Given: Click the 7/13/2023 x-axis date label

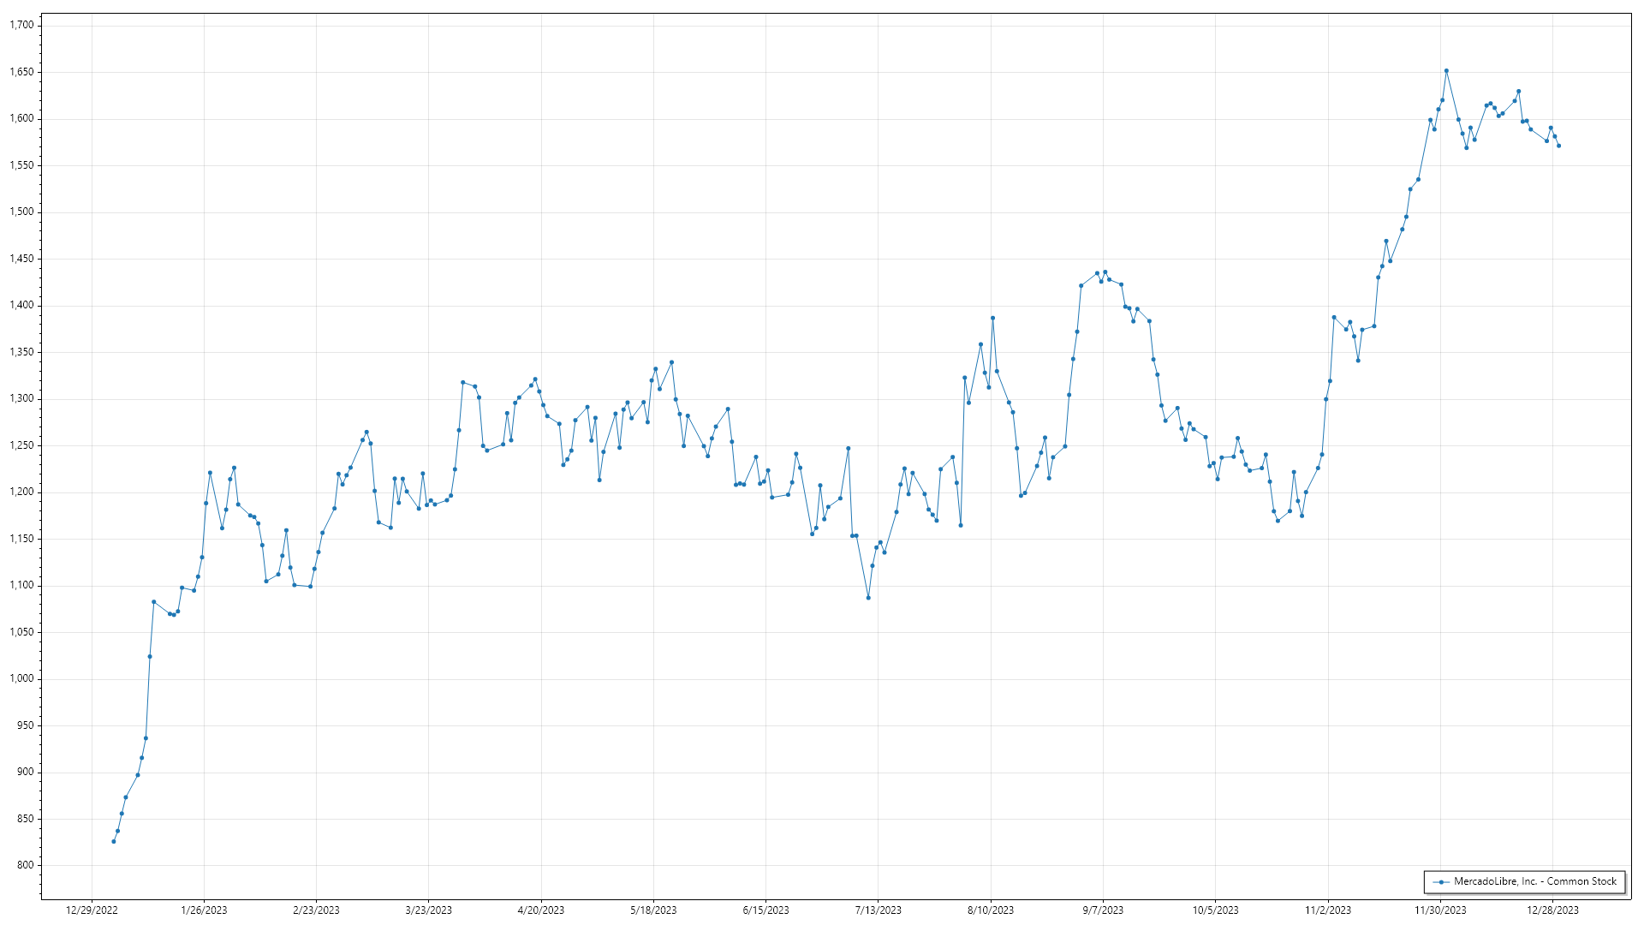Looking at the screenshot, I should click(x=878, y=910).
